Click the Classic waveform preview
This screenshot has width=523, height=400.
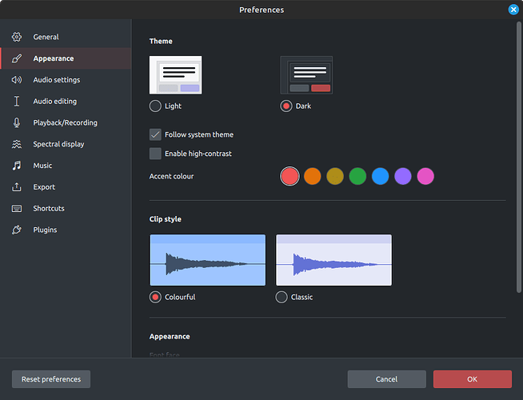click(x=334, y=260)
